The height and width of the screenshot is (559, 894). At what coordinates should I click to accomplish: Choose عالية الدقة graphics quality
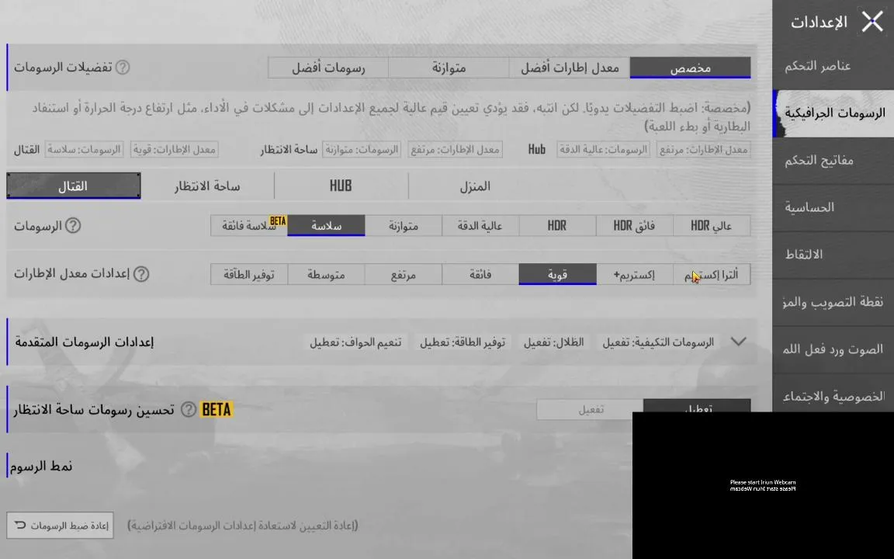click(x=480, y=226)
